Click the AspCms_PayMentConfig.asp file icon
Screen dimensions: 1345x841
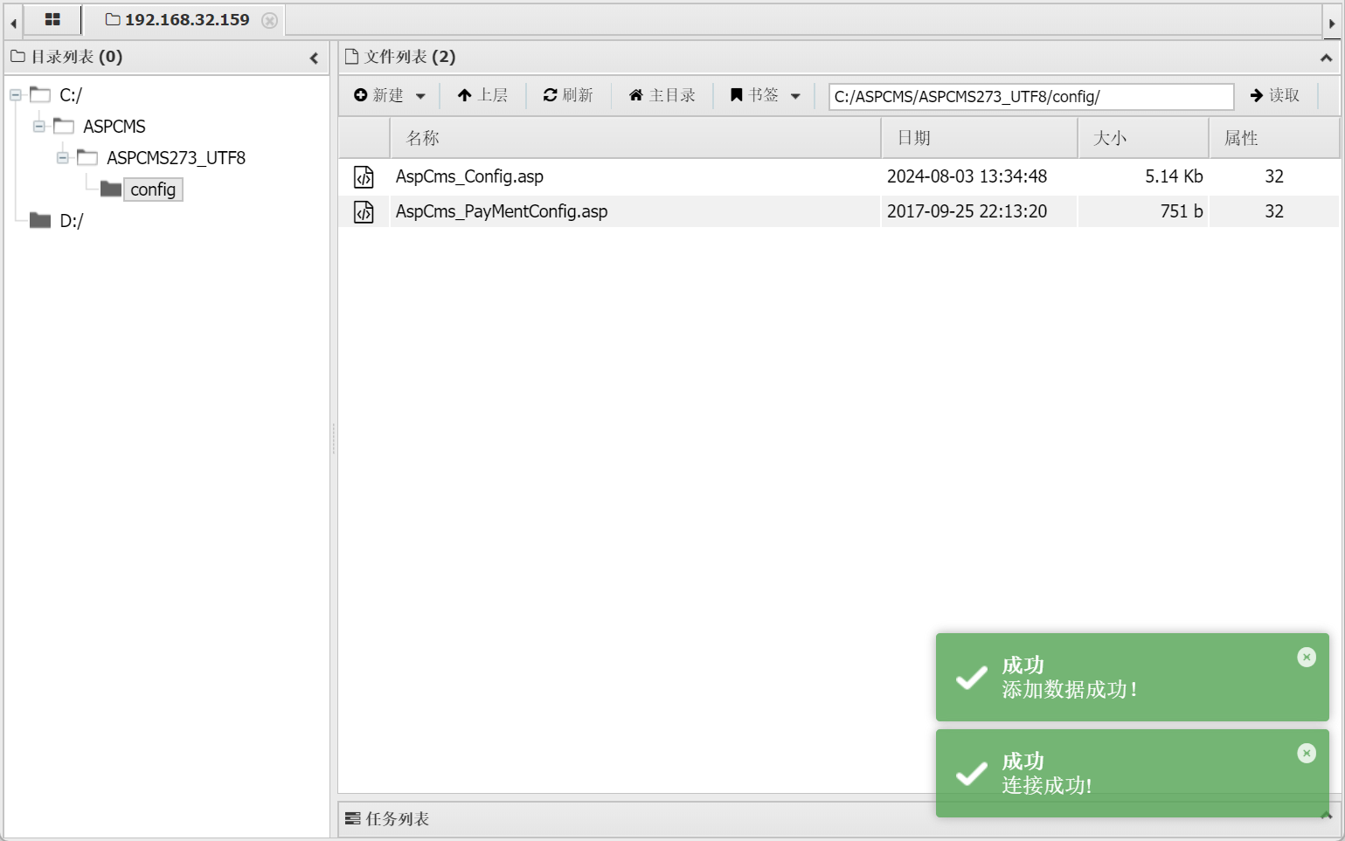(x=364, y=211)
